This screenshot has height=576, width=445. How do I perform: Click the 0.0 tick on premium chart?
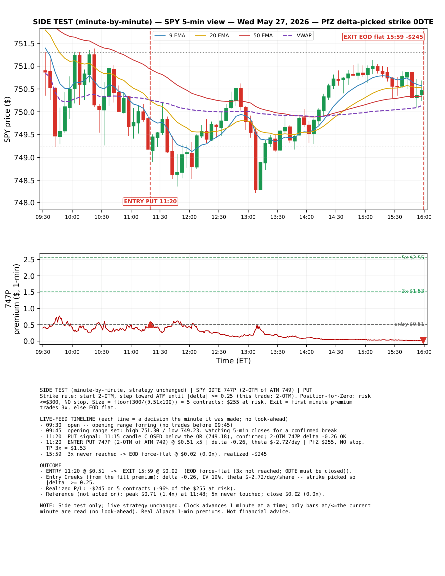click(x=29, y=341)
